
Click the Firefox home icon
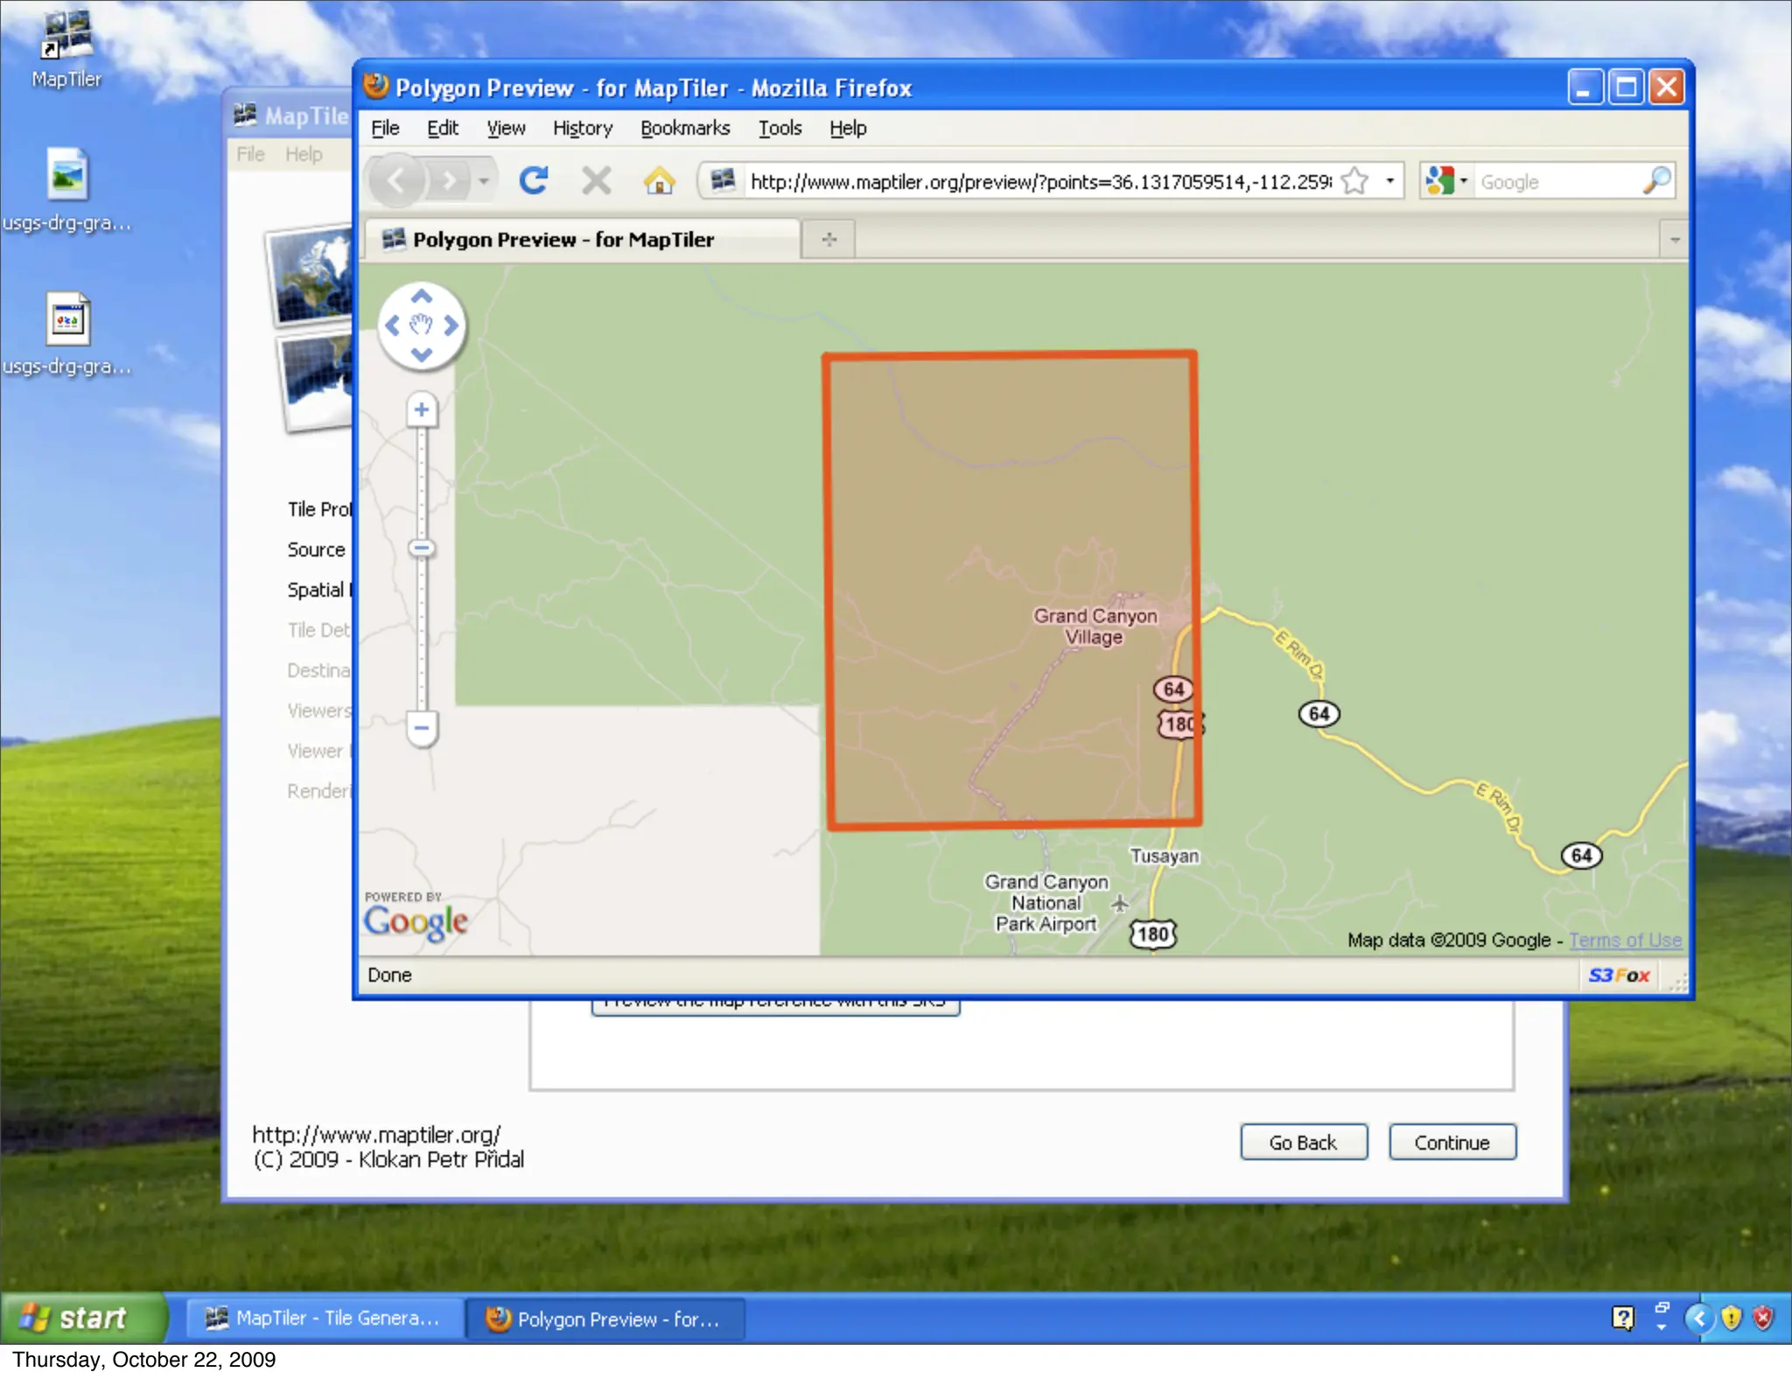point(659,181)
